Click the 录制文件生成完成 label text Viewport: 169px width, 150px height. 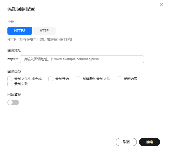tap(28, 79)
